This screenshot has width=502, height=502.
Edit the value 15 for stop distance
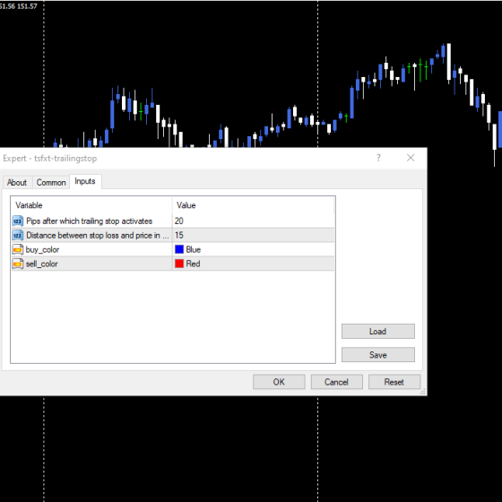[253, 235]
